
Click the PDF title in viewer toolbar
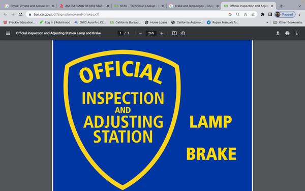tap(58, 33)
